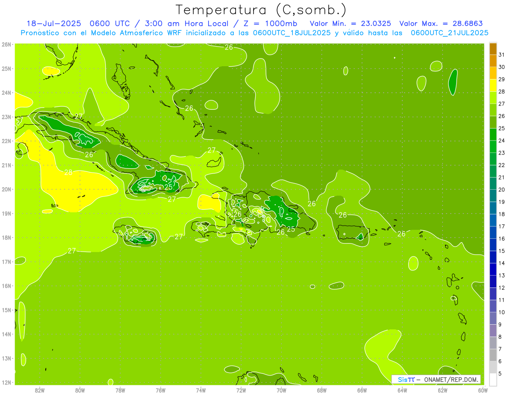Click the "14N" latitude axis label
513x396 pixels.
click(x=6, y=334)
